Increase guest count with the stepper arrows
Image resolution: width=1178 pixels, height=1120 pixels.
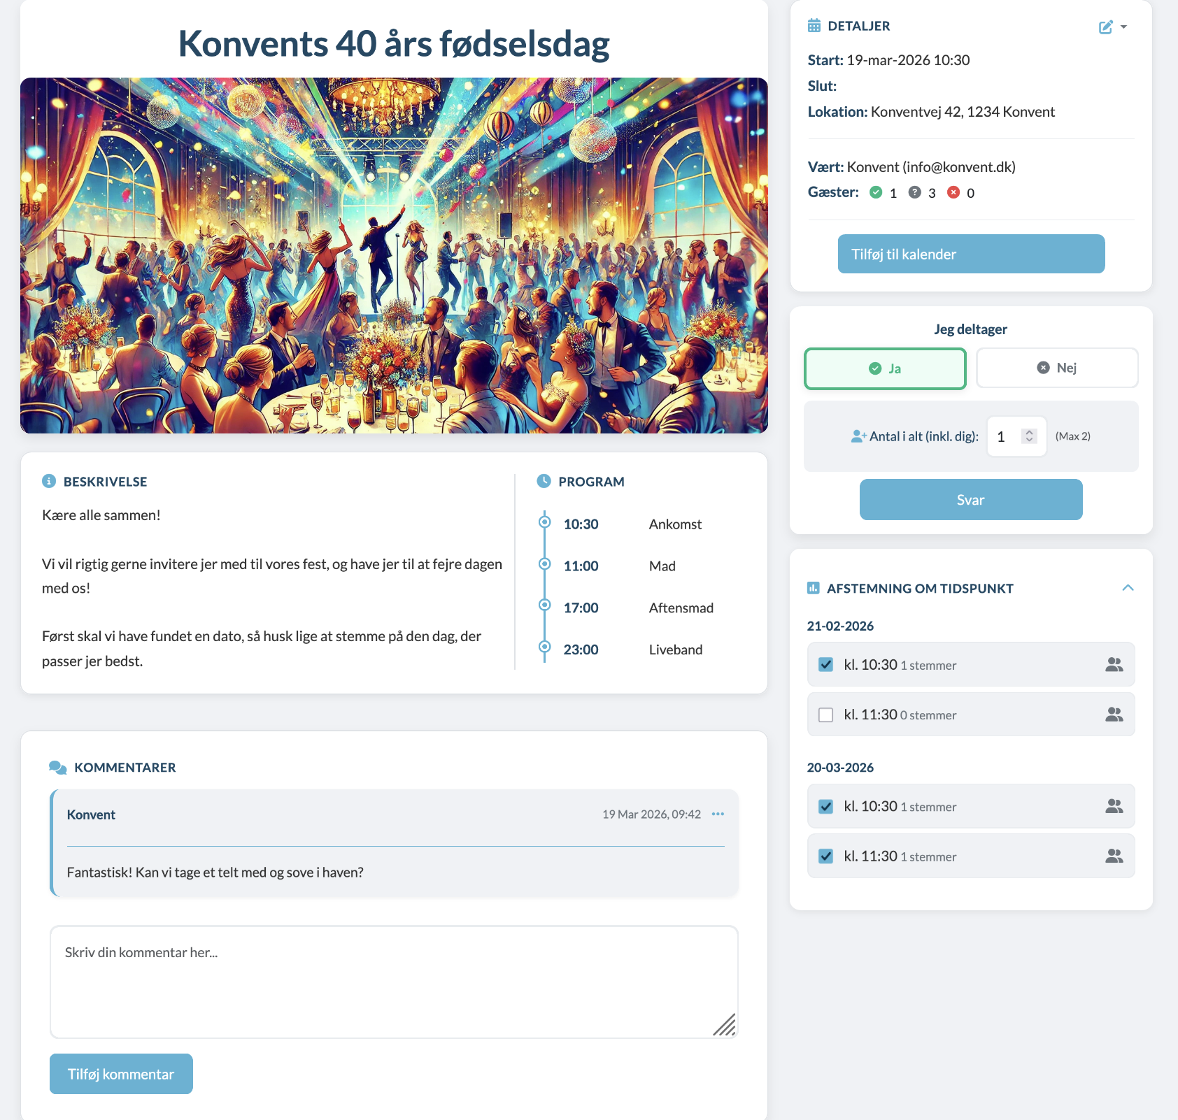click(x=1028, y=431)
